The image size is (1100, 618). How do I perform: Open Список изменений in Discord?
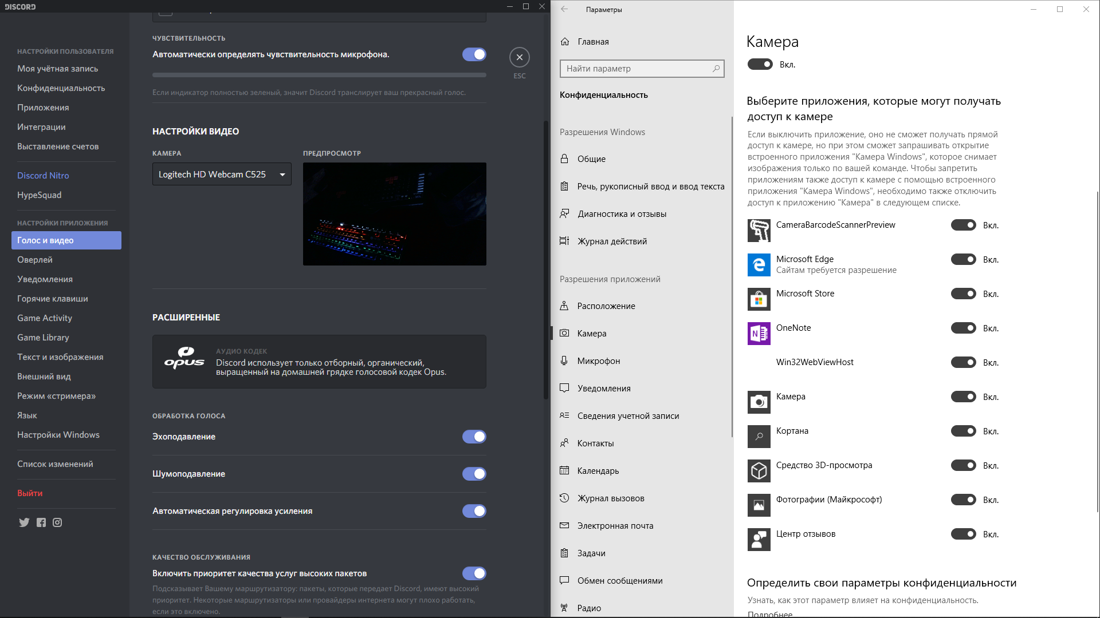pos(66,464)
